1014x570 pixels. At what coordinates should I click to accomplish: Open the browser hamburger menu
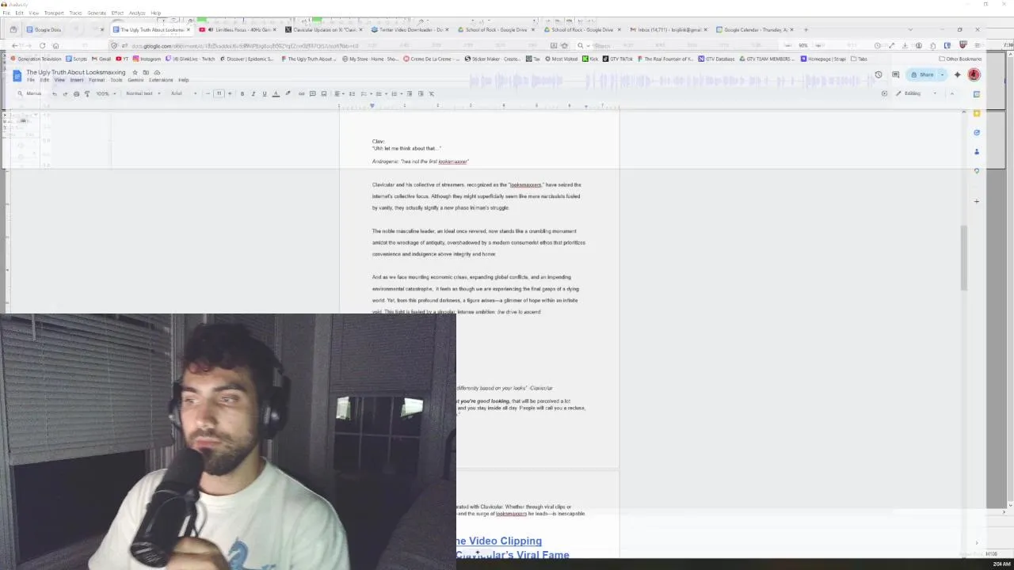[x=978, y=45]
